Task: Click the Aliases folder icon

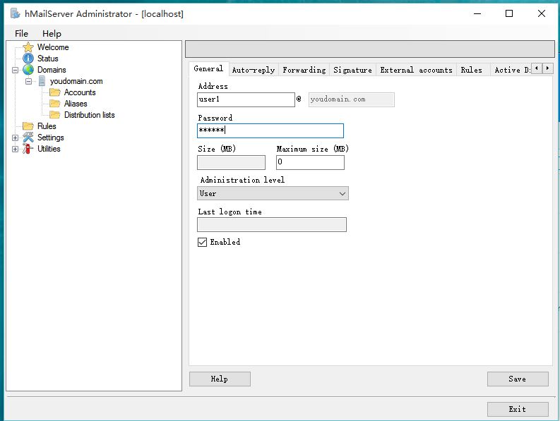Action: (x=54, y=104)
